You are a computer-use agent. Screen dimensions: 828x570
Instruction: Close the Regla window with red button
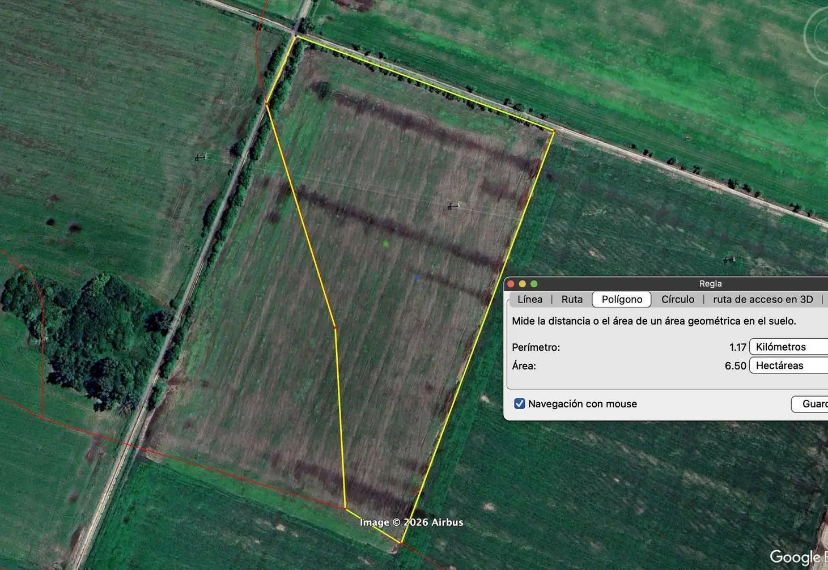pyautogui.click(x=511, y=284)
